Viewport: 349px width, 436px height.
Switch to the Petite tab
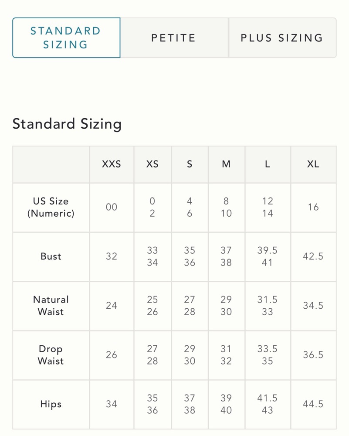tap(174, 38)
